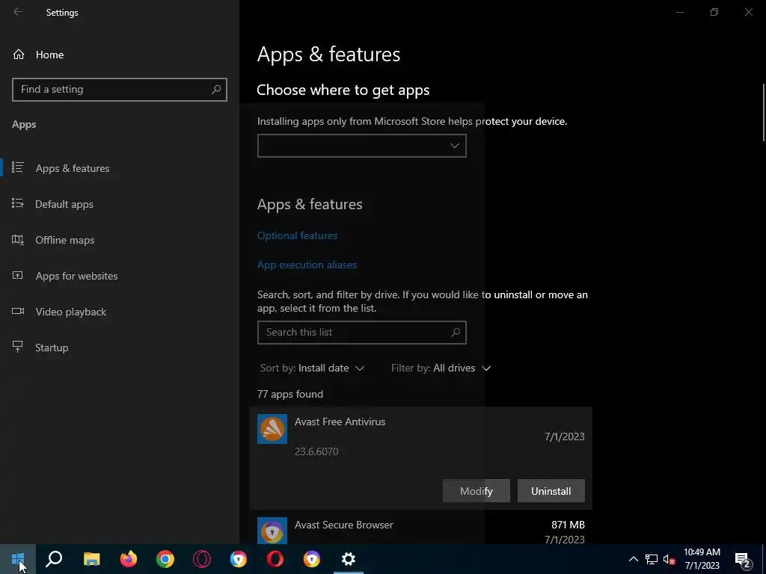Click the App execution aliases link
The width and height of the screenshot is (766, 574).
tap(307, 265)
